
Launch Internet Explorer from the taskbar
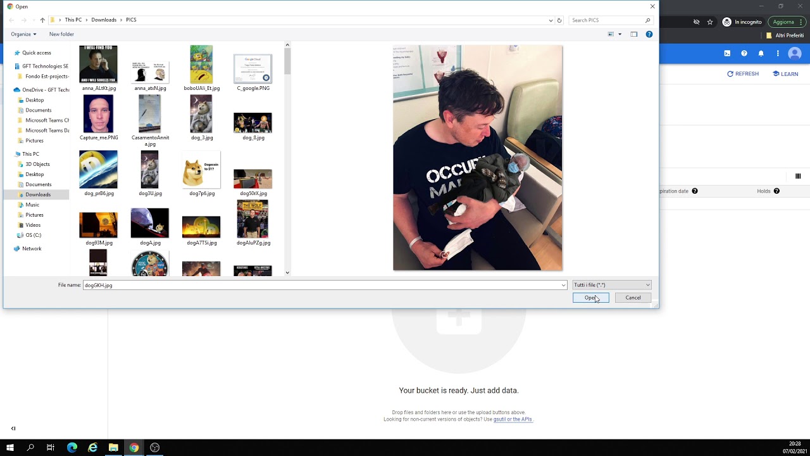pos(92,448)
